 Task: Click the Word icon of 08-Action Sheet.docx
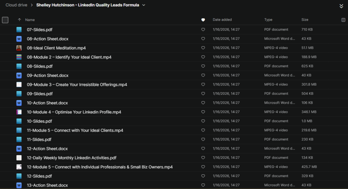(19, 39)
